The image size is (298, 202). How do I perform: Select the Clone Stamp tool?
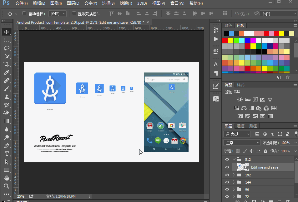pos(7,97)
